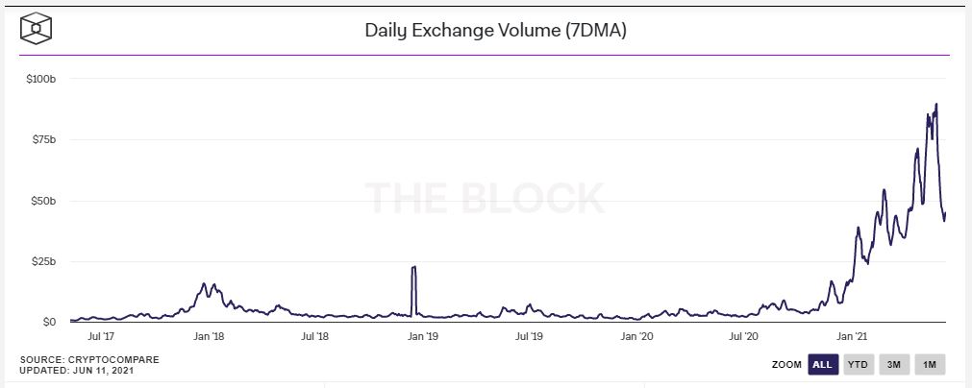Select the ALL zoom range button
The image size is (972, 388).
[x=822, y=364]
